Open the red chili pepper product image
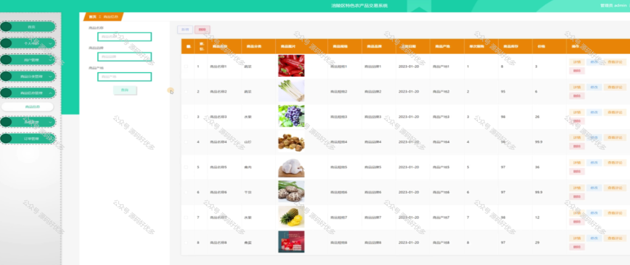 (x=291, y=66)
